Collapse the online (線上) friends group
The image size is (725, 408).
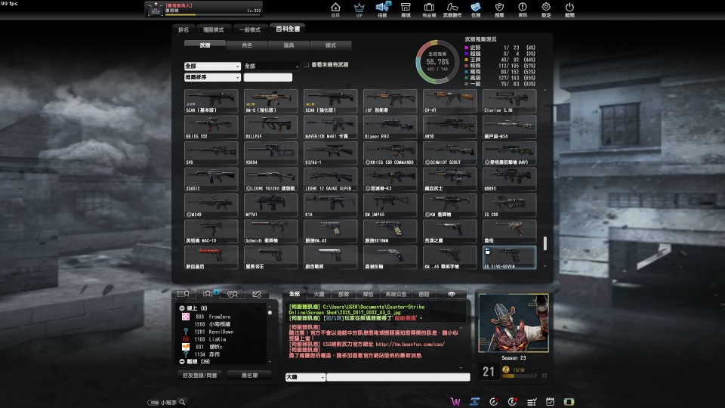pyautogui.click(x=182, y=308)
